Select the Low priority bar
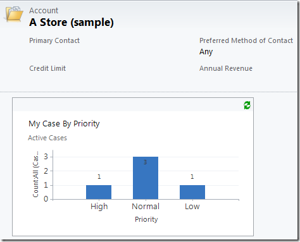 click(x=192, y=192)
